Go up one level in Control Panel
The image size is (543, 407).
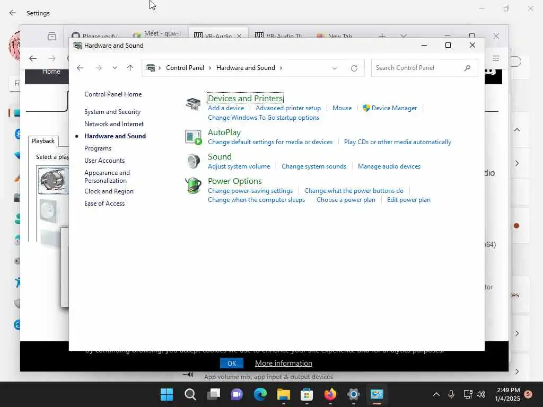130,68
